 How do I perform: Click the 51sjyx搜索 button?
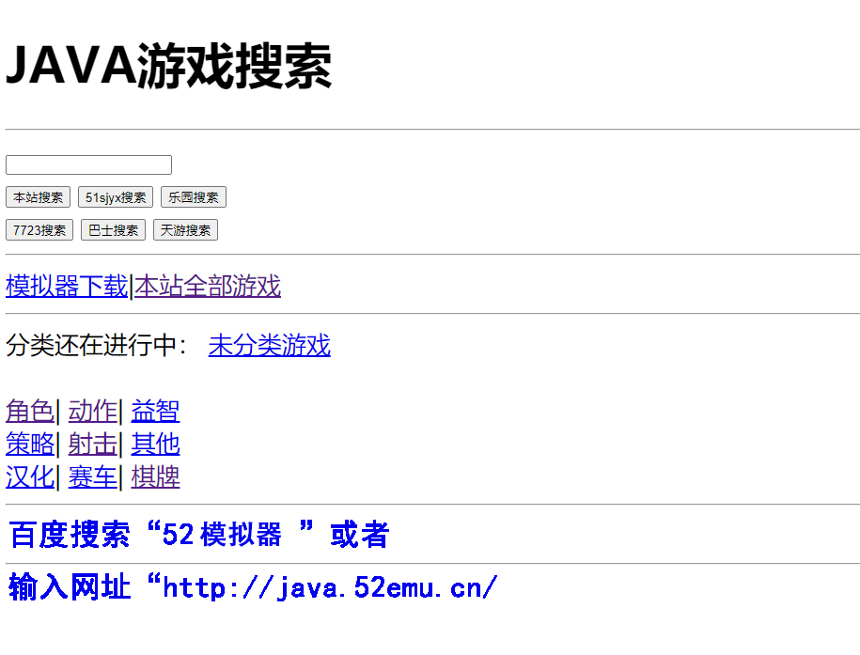coord(116,197)
